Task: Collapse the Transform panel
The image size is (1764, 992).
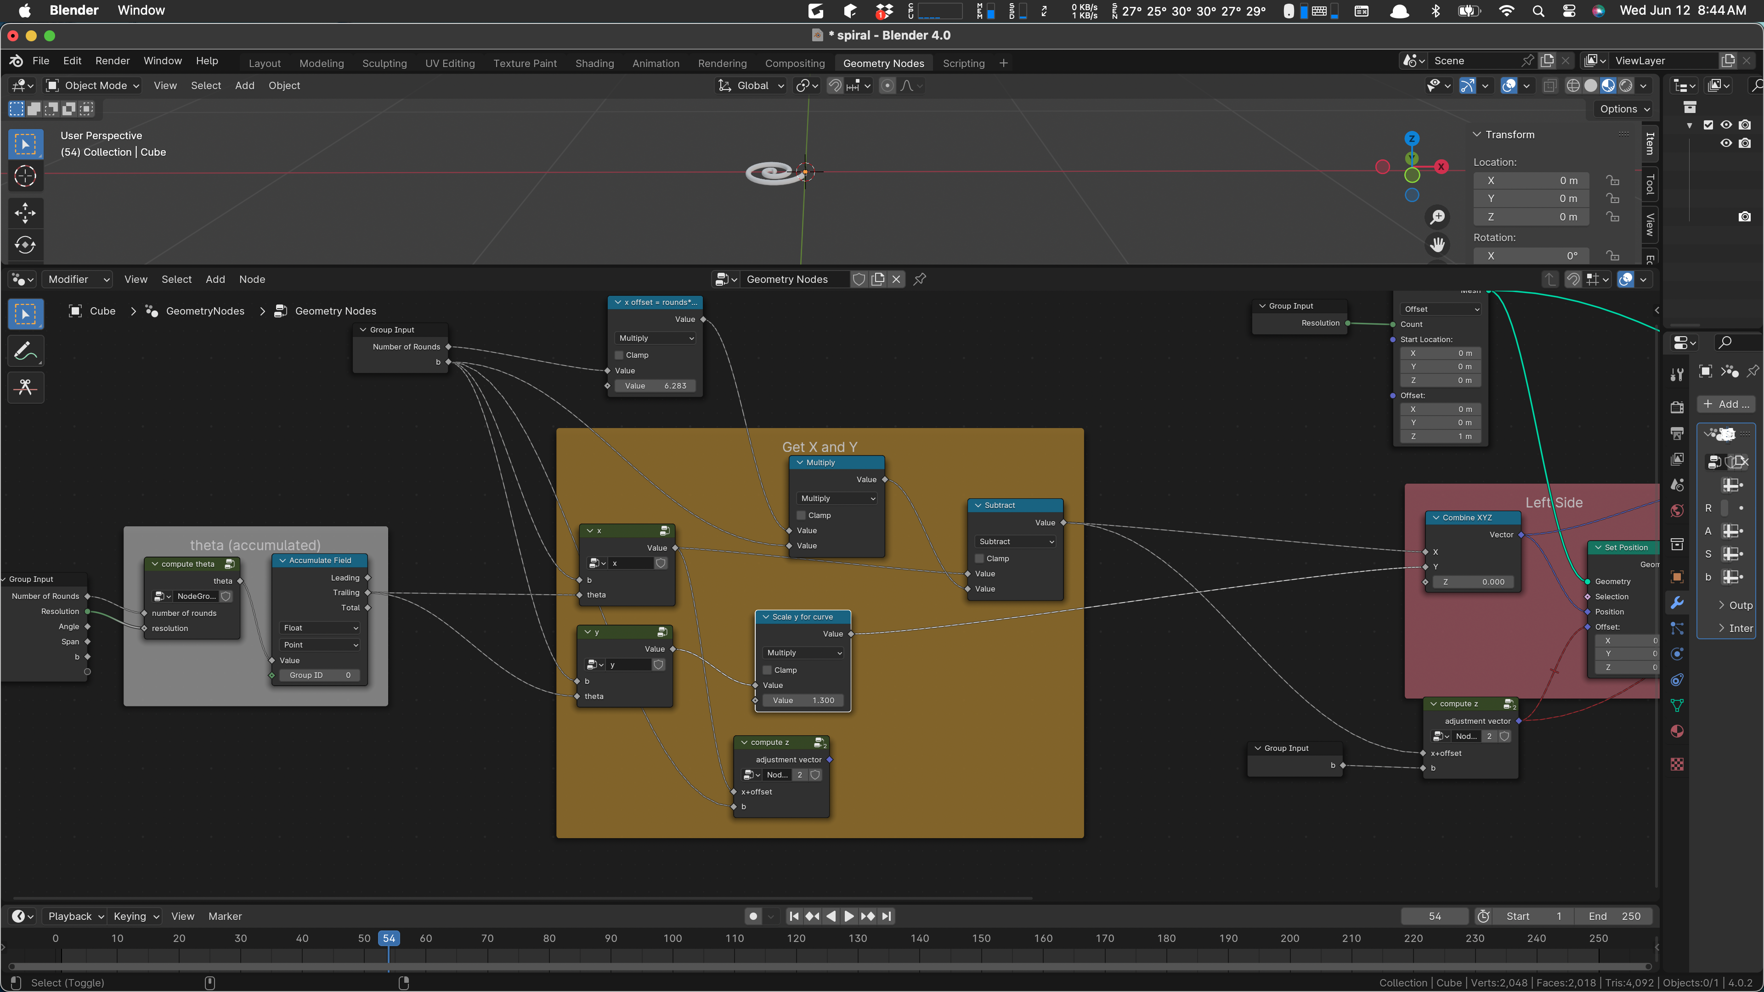Action: (1477, 135)
